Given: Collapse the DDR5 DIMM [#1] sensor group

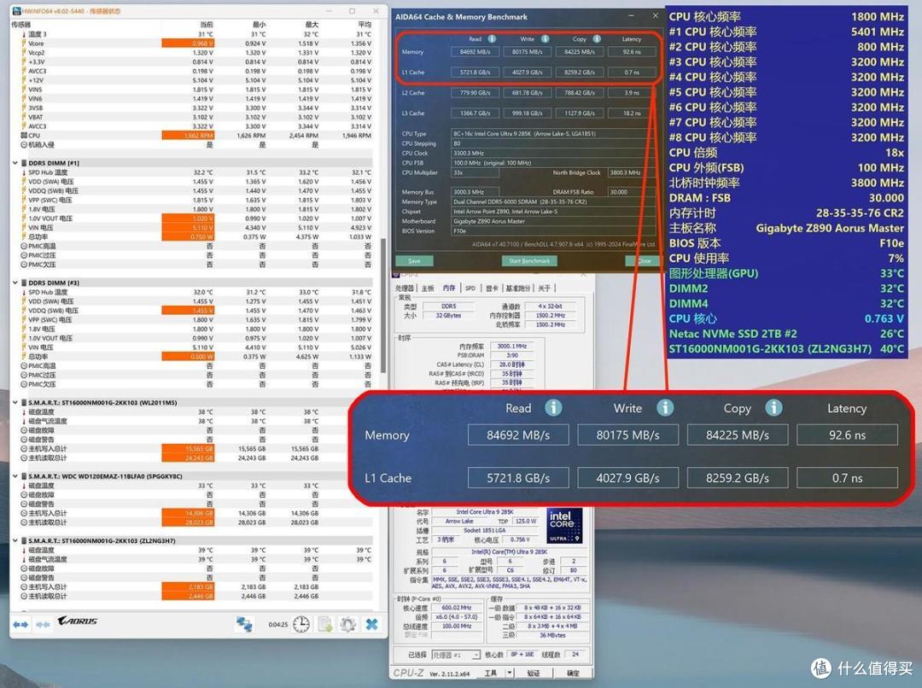Looking at the screenshot, I should [15, 163].
